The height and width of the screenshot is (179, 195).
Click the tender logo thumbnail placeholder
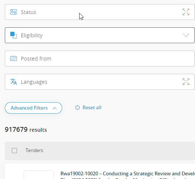(x=39, y=175)
